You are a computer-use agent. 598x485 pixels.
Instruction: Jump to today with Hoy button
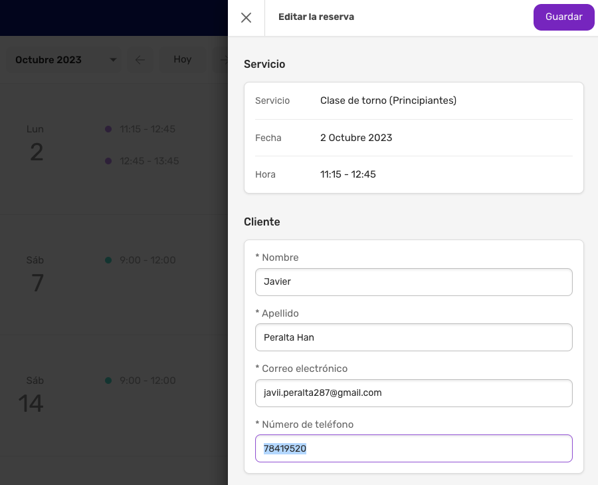(x=182, y=60)
